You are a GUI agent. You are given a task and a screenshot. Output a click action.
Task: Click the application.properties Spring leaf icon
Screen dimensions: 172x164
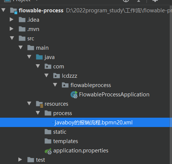click(x=48, y=151)
